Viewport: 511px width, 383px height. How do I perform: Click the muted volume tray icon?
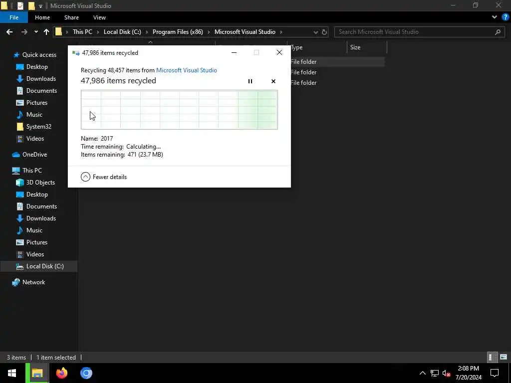click(x=446, y=373)
